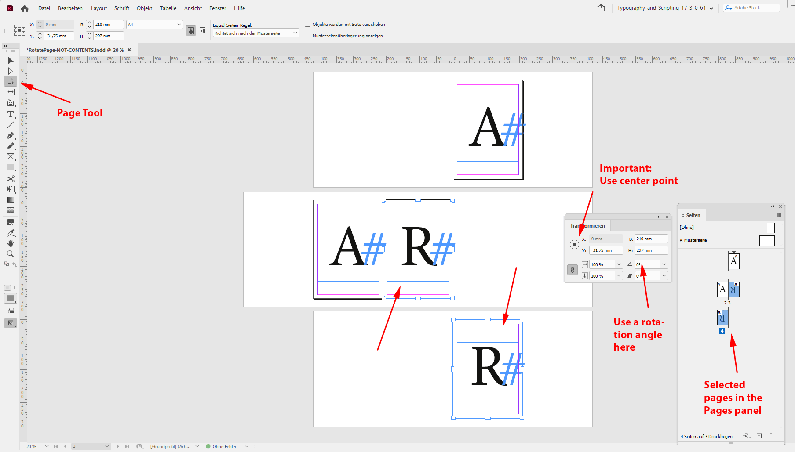Set the transform reference point to center
Screen dimensions: 795x452
pyautogui.click(x=574, y=244)
